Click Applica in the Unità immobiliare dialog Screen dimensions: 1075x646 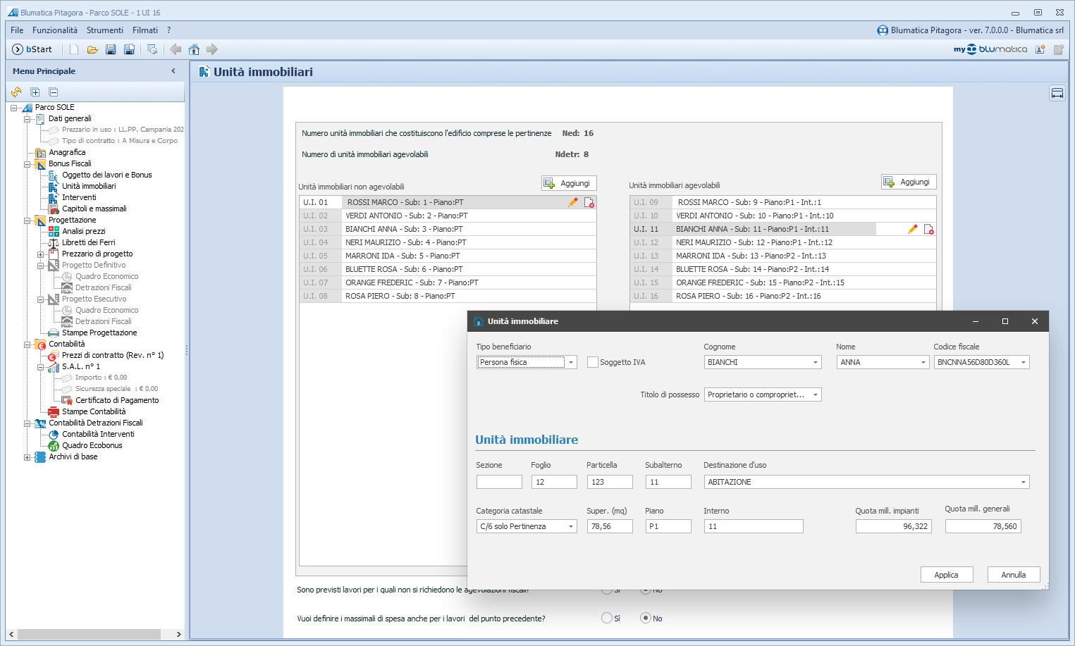[x=946, y=575]
